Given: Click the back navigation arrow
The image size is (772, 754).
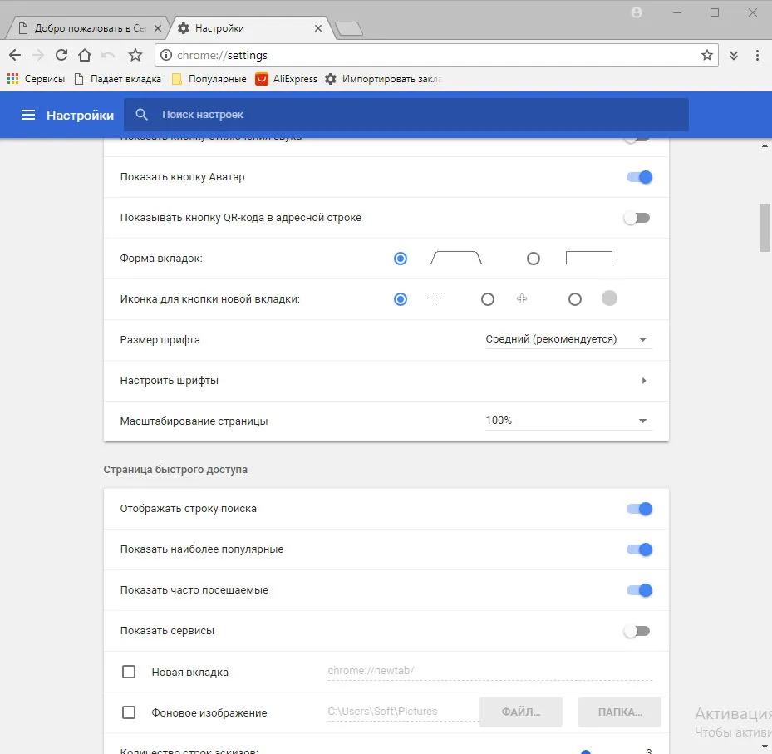Looking at the screenshot, I should [15, 55].
